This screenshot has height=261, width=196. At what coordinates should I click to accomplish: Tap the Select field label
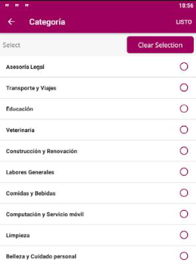pos(11,45)
